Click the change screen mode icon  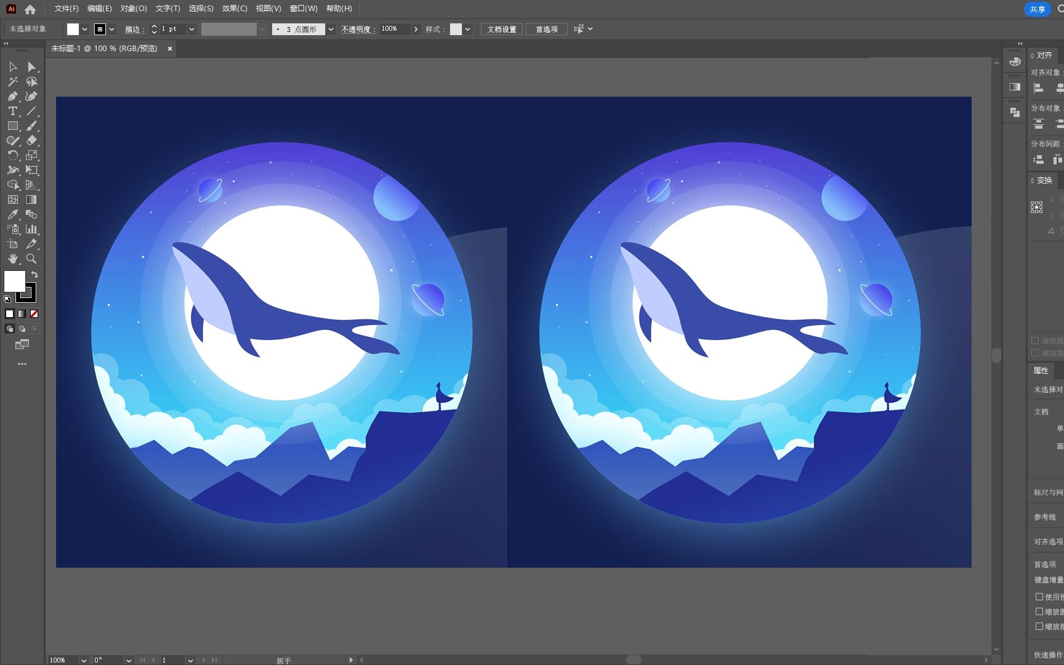22,345
